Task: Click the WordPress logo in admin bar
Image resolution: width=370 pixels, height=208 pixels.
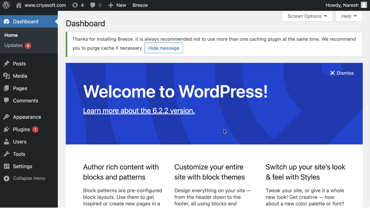Action: click(6, 5)
